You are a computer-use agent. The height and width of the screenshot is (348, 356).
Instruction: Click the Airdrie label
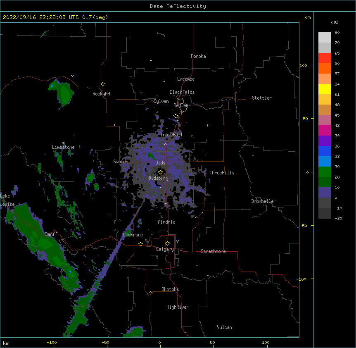(167, 222)
